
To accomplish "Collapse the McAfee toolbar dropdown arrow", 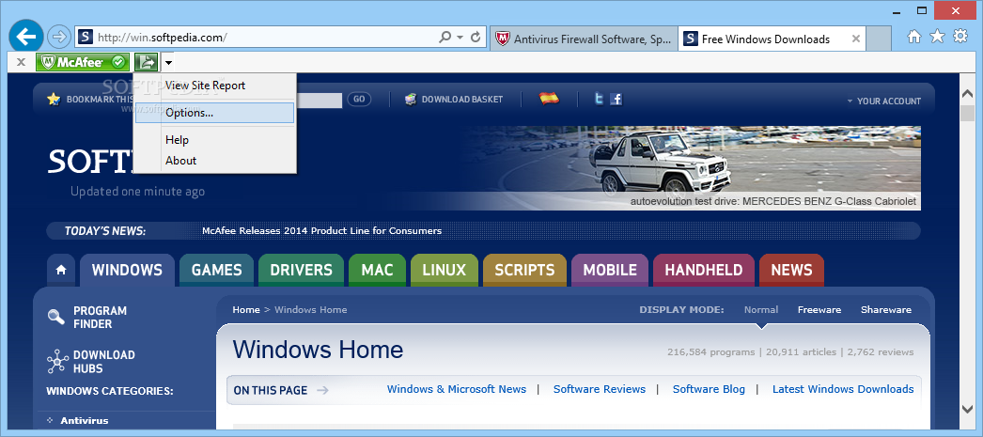I will [168, 63].
